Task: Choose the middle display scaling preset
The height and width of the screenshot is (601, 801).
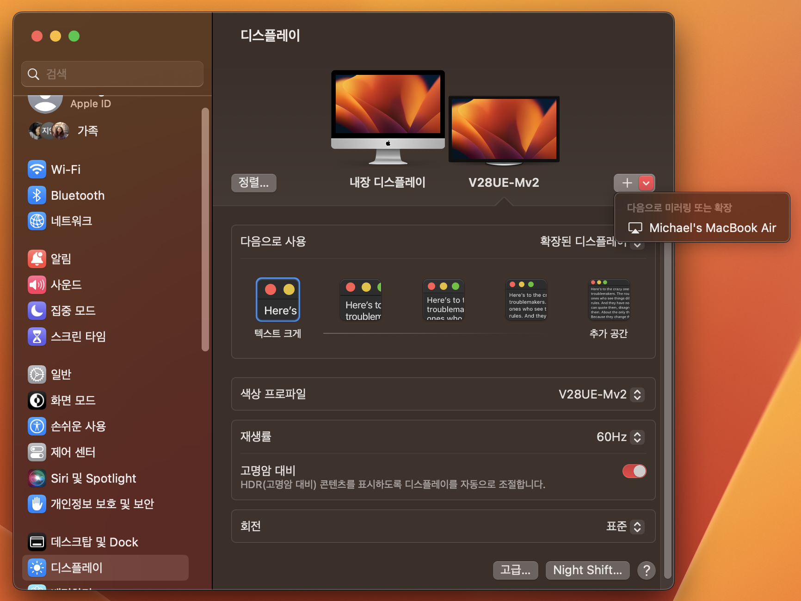Action: pyautogui.click(x=443, y=300)
